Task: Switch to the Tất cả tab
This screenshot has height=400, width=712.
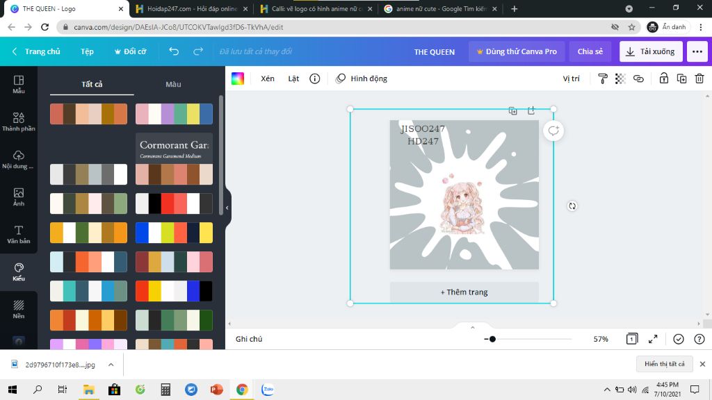Action: coord(92,84)
